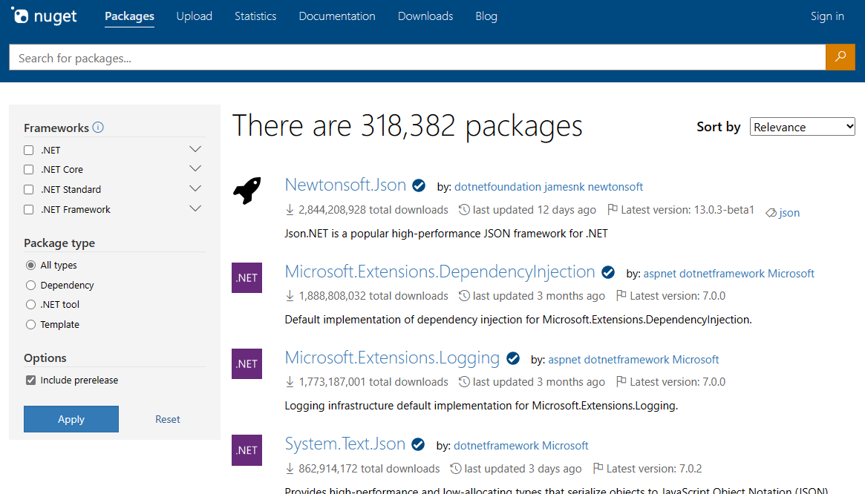Click the Reset filters link
865x494 pixels.
pos(168,419)
